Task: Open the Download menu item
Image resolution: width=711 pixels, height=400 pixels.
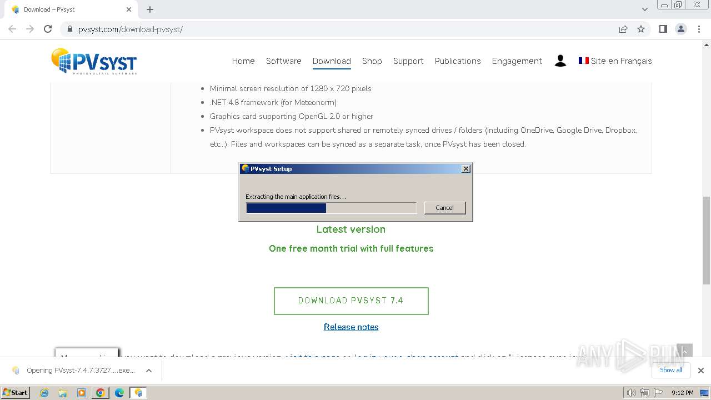Action: (332, 61)
